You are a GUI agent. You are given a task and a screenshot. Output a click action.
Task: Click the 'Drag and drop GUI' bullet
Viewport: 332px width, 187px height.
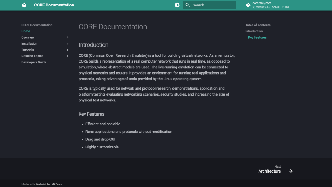coord(100,140)
